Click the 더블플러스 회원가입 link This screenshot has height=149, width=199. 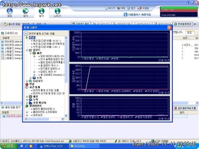[137, 15]
